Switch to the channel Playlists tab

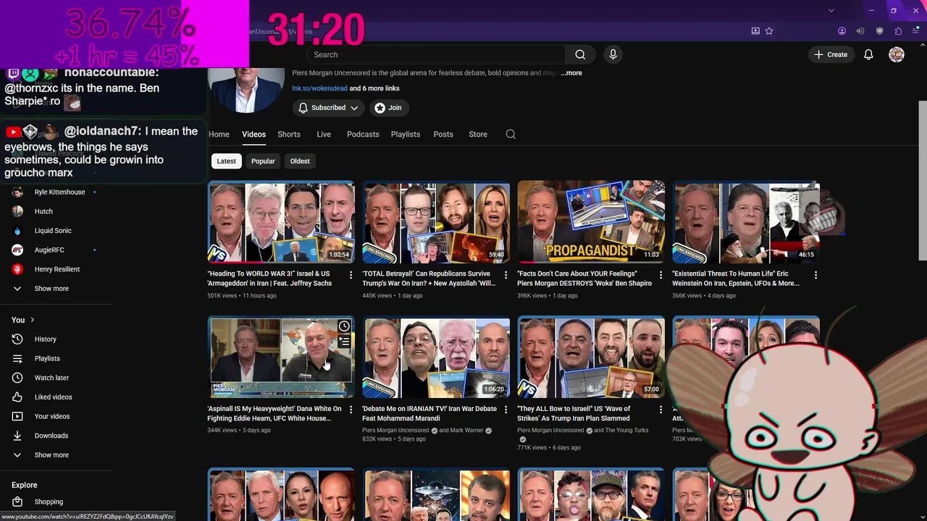[x=406, y=134]
